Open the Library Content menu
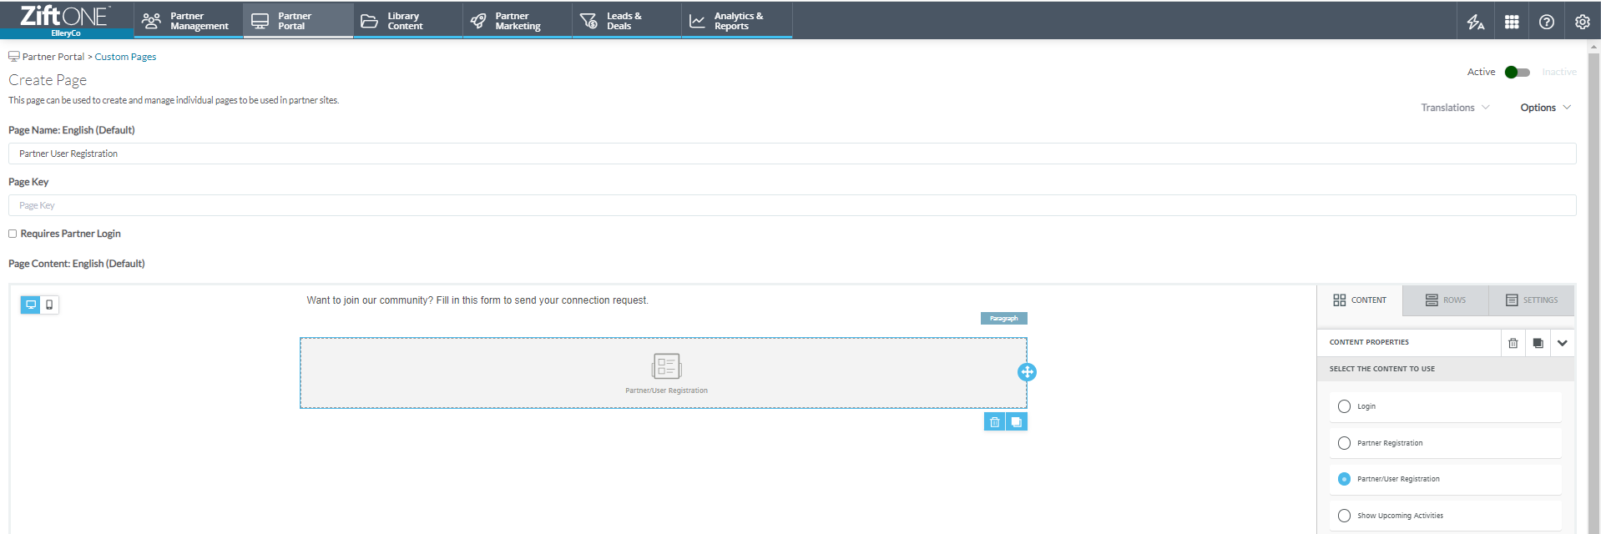This screenshot has height=534, width=1601. pos(407,21)
